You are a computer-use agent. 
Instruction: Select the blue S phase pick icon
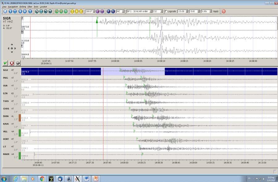click(x=113, y=11)
